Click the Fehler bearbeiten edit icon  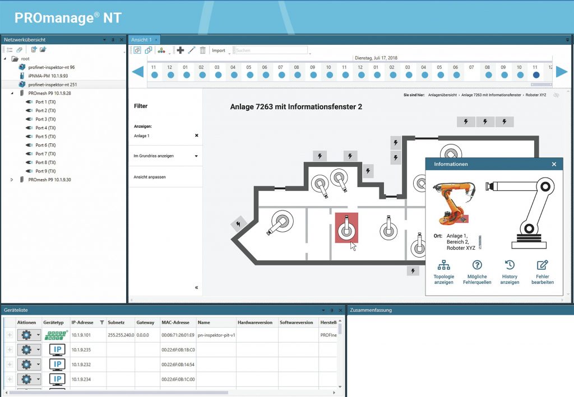(x=542, y=265)
